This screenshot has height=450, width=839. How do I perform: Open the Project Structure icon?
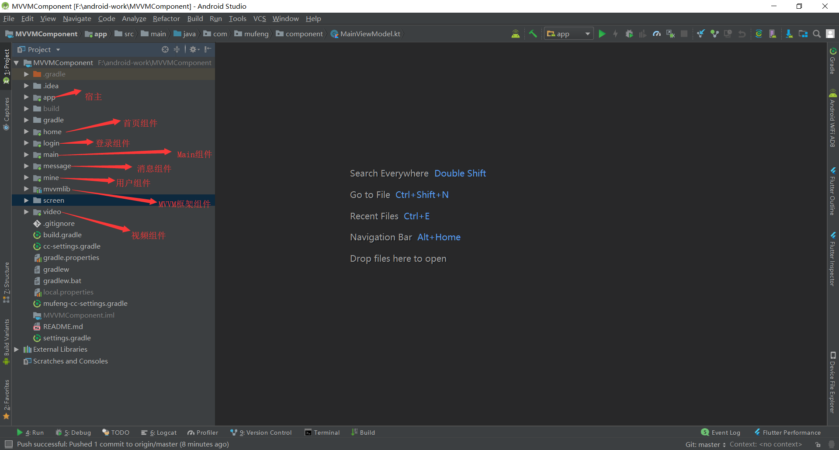[803, 34]
